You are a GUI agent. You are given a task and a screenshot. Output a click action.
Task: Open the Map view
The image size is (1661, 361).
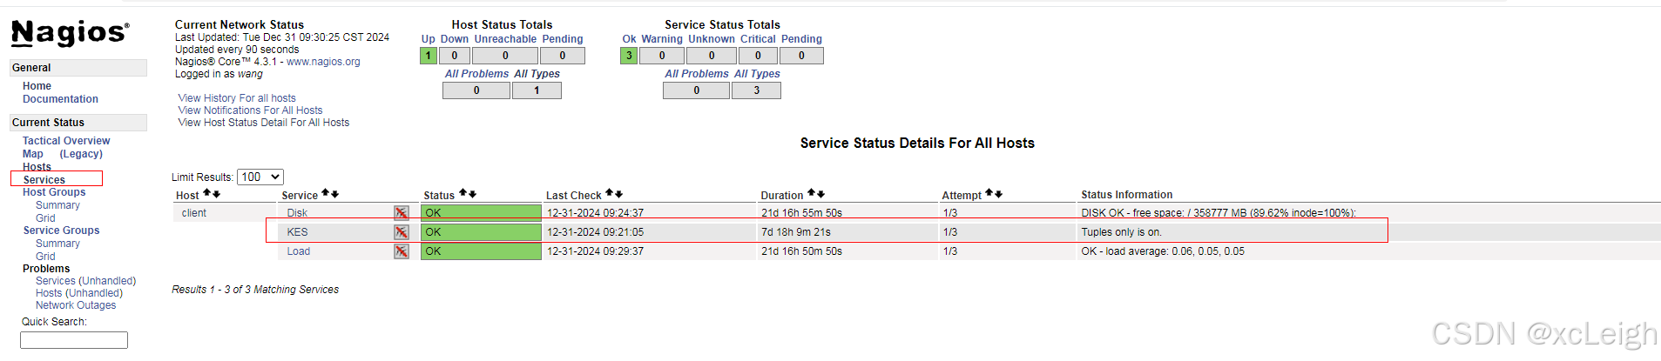[32, 154]
